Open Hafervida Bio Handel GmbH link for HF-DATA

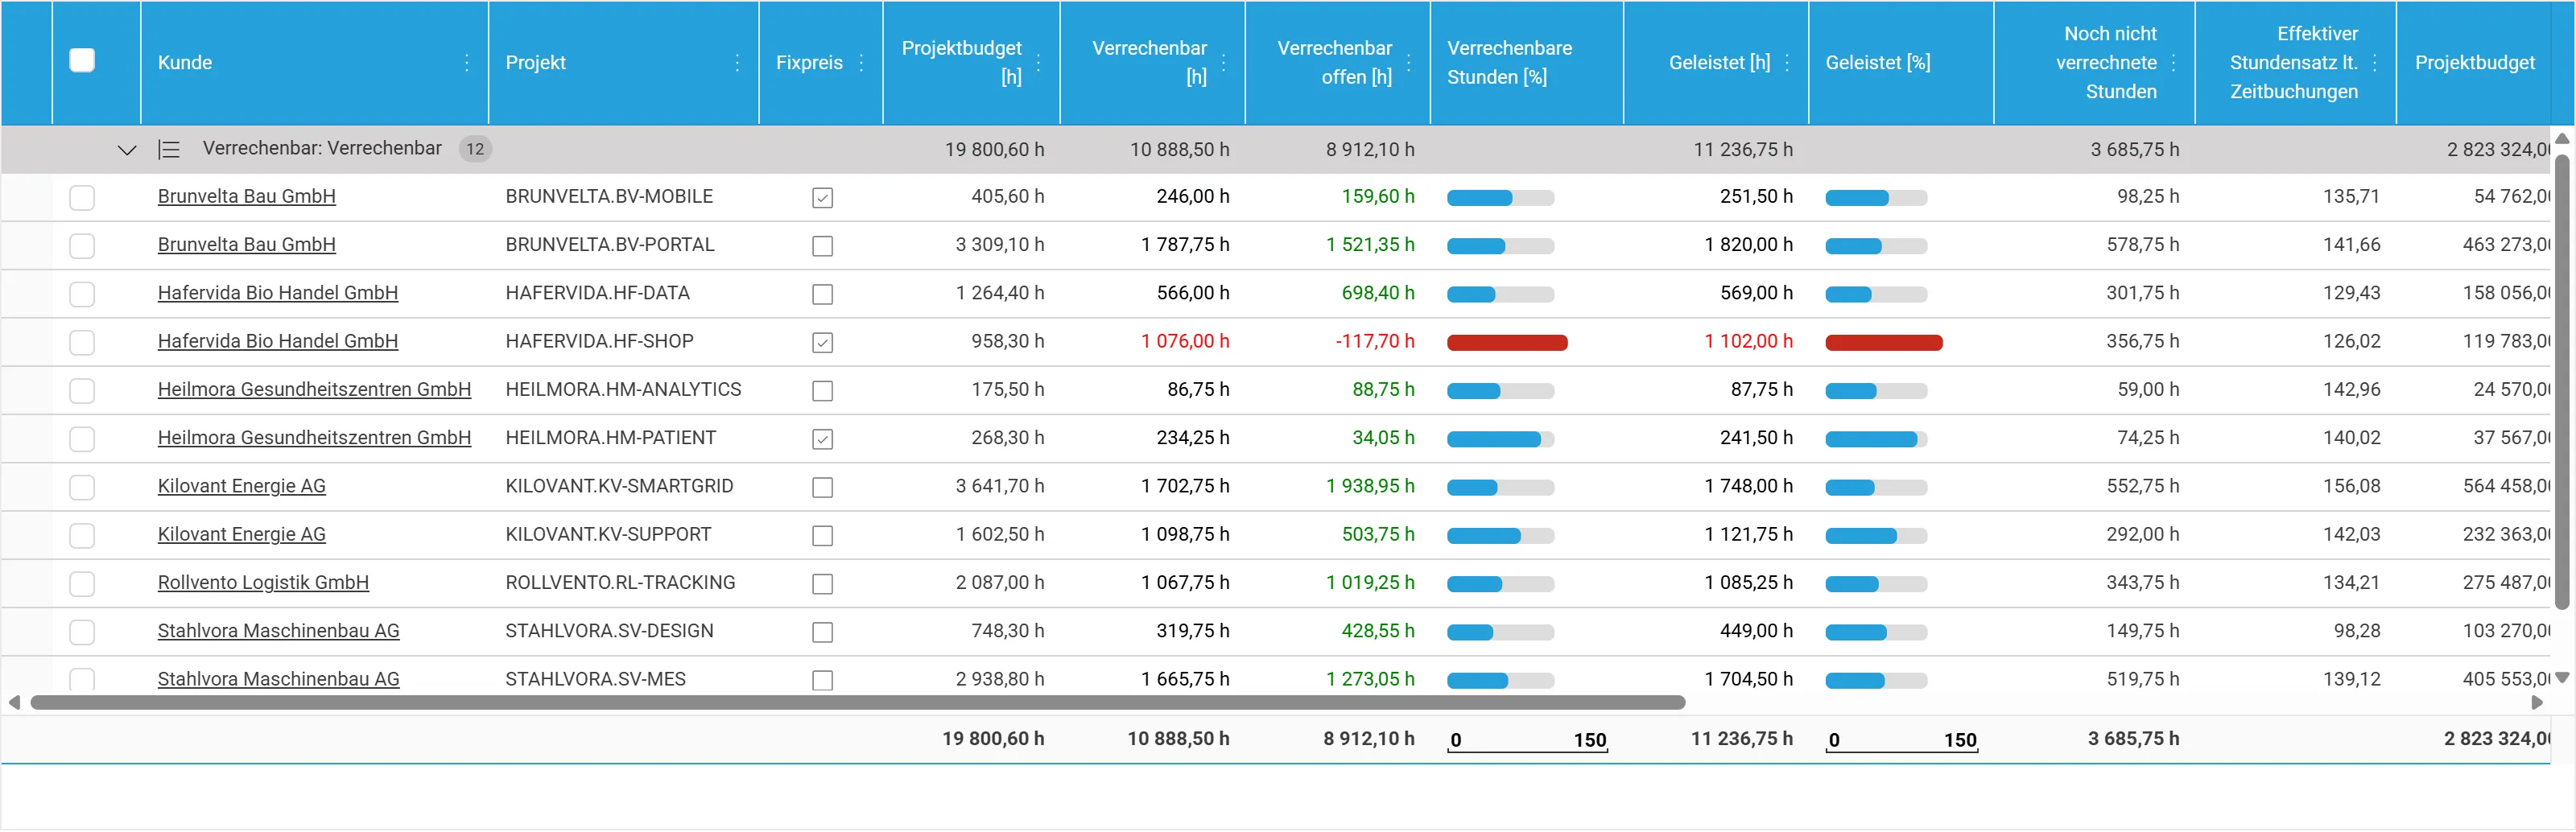278,293
